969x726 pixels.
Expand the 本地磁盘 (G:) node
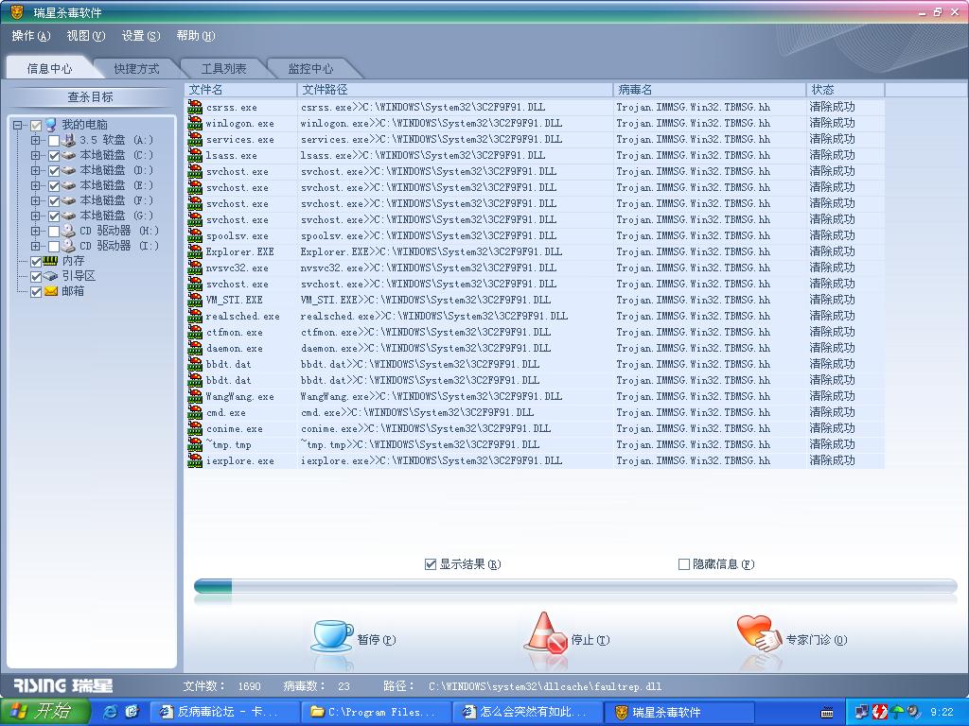click(x=36, y=216)
